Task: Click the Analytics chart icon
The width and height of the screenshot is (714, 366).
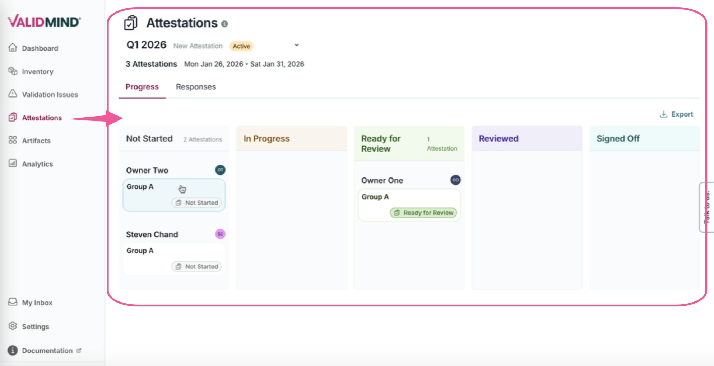Action: (13, 163)
